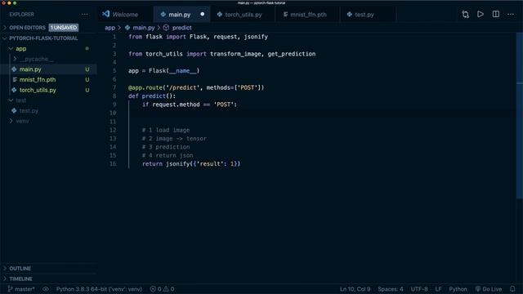Switch to the Welcome tab
This screenshot has height=294, width=523.
[x=125, y=15]
